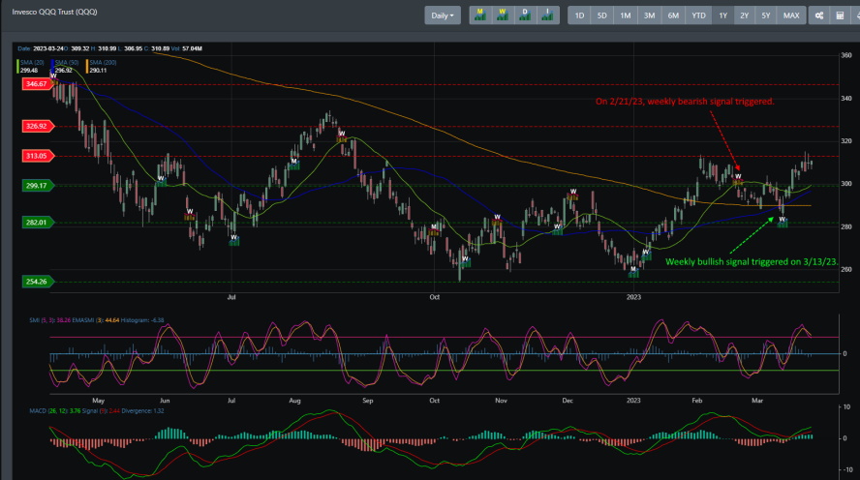Click the Vol 57.04M readout

[x=187, y=48]
